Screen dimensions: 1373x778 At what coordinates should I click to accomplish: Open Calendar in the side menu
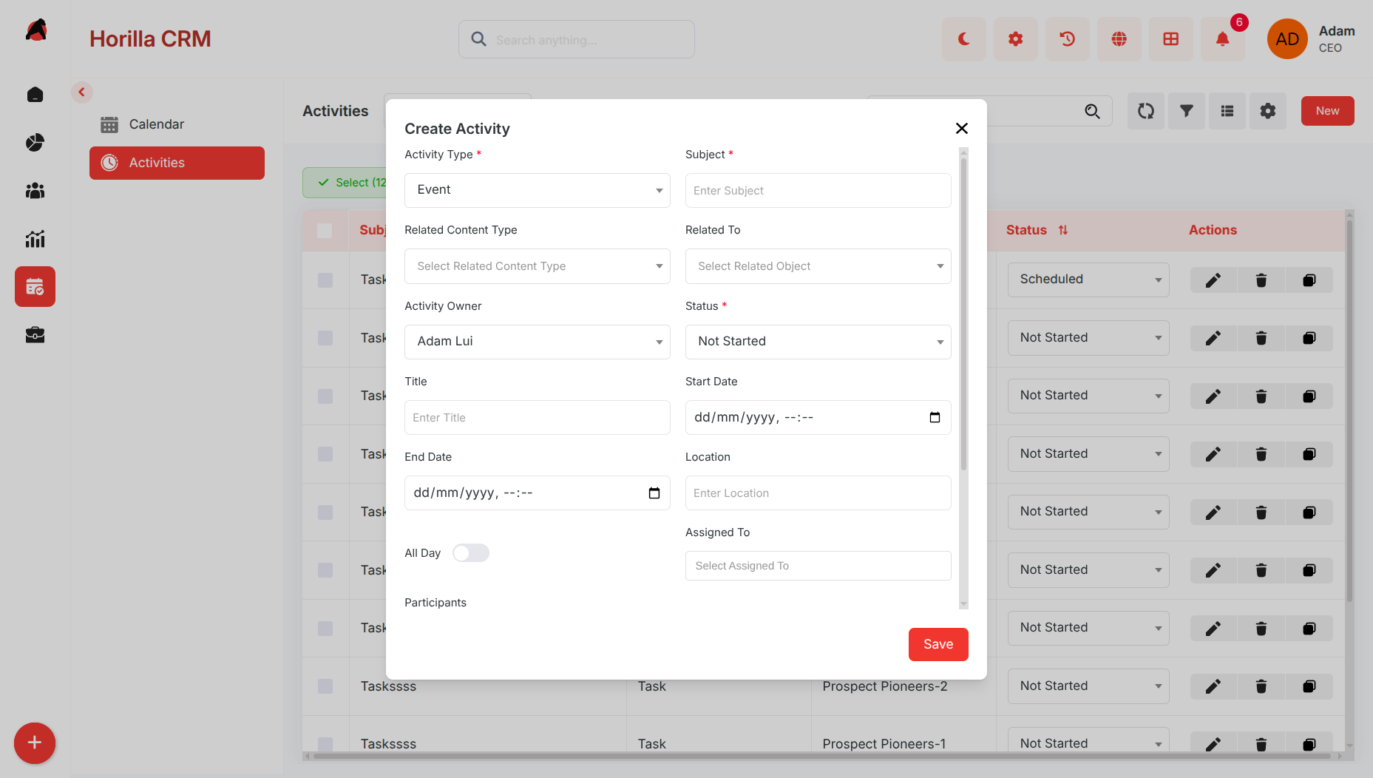[x=177, y=124]
